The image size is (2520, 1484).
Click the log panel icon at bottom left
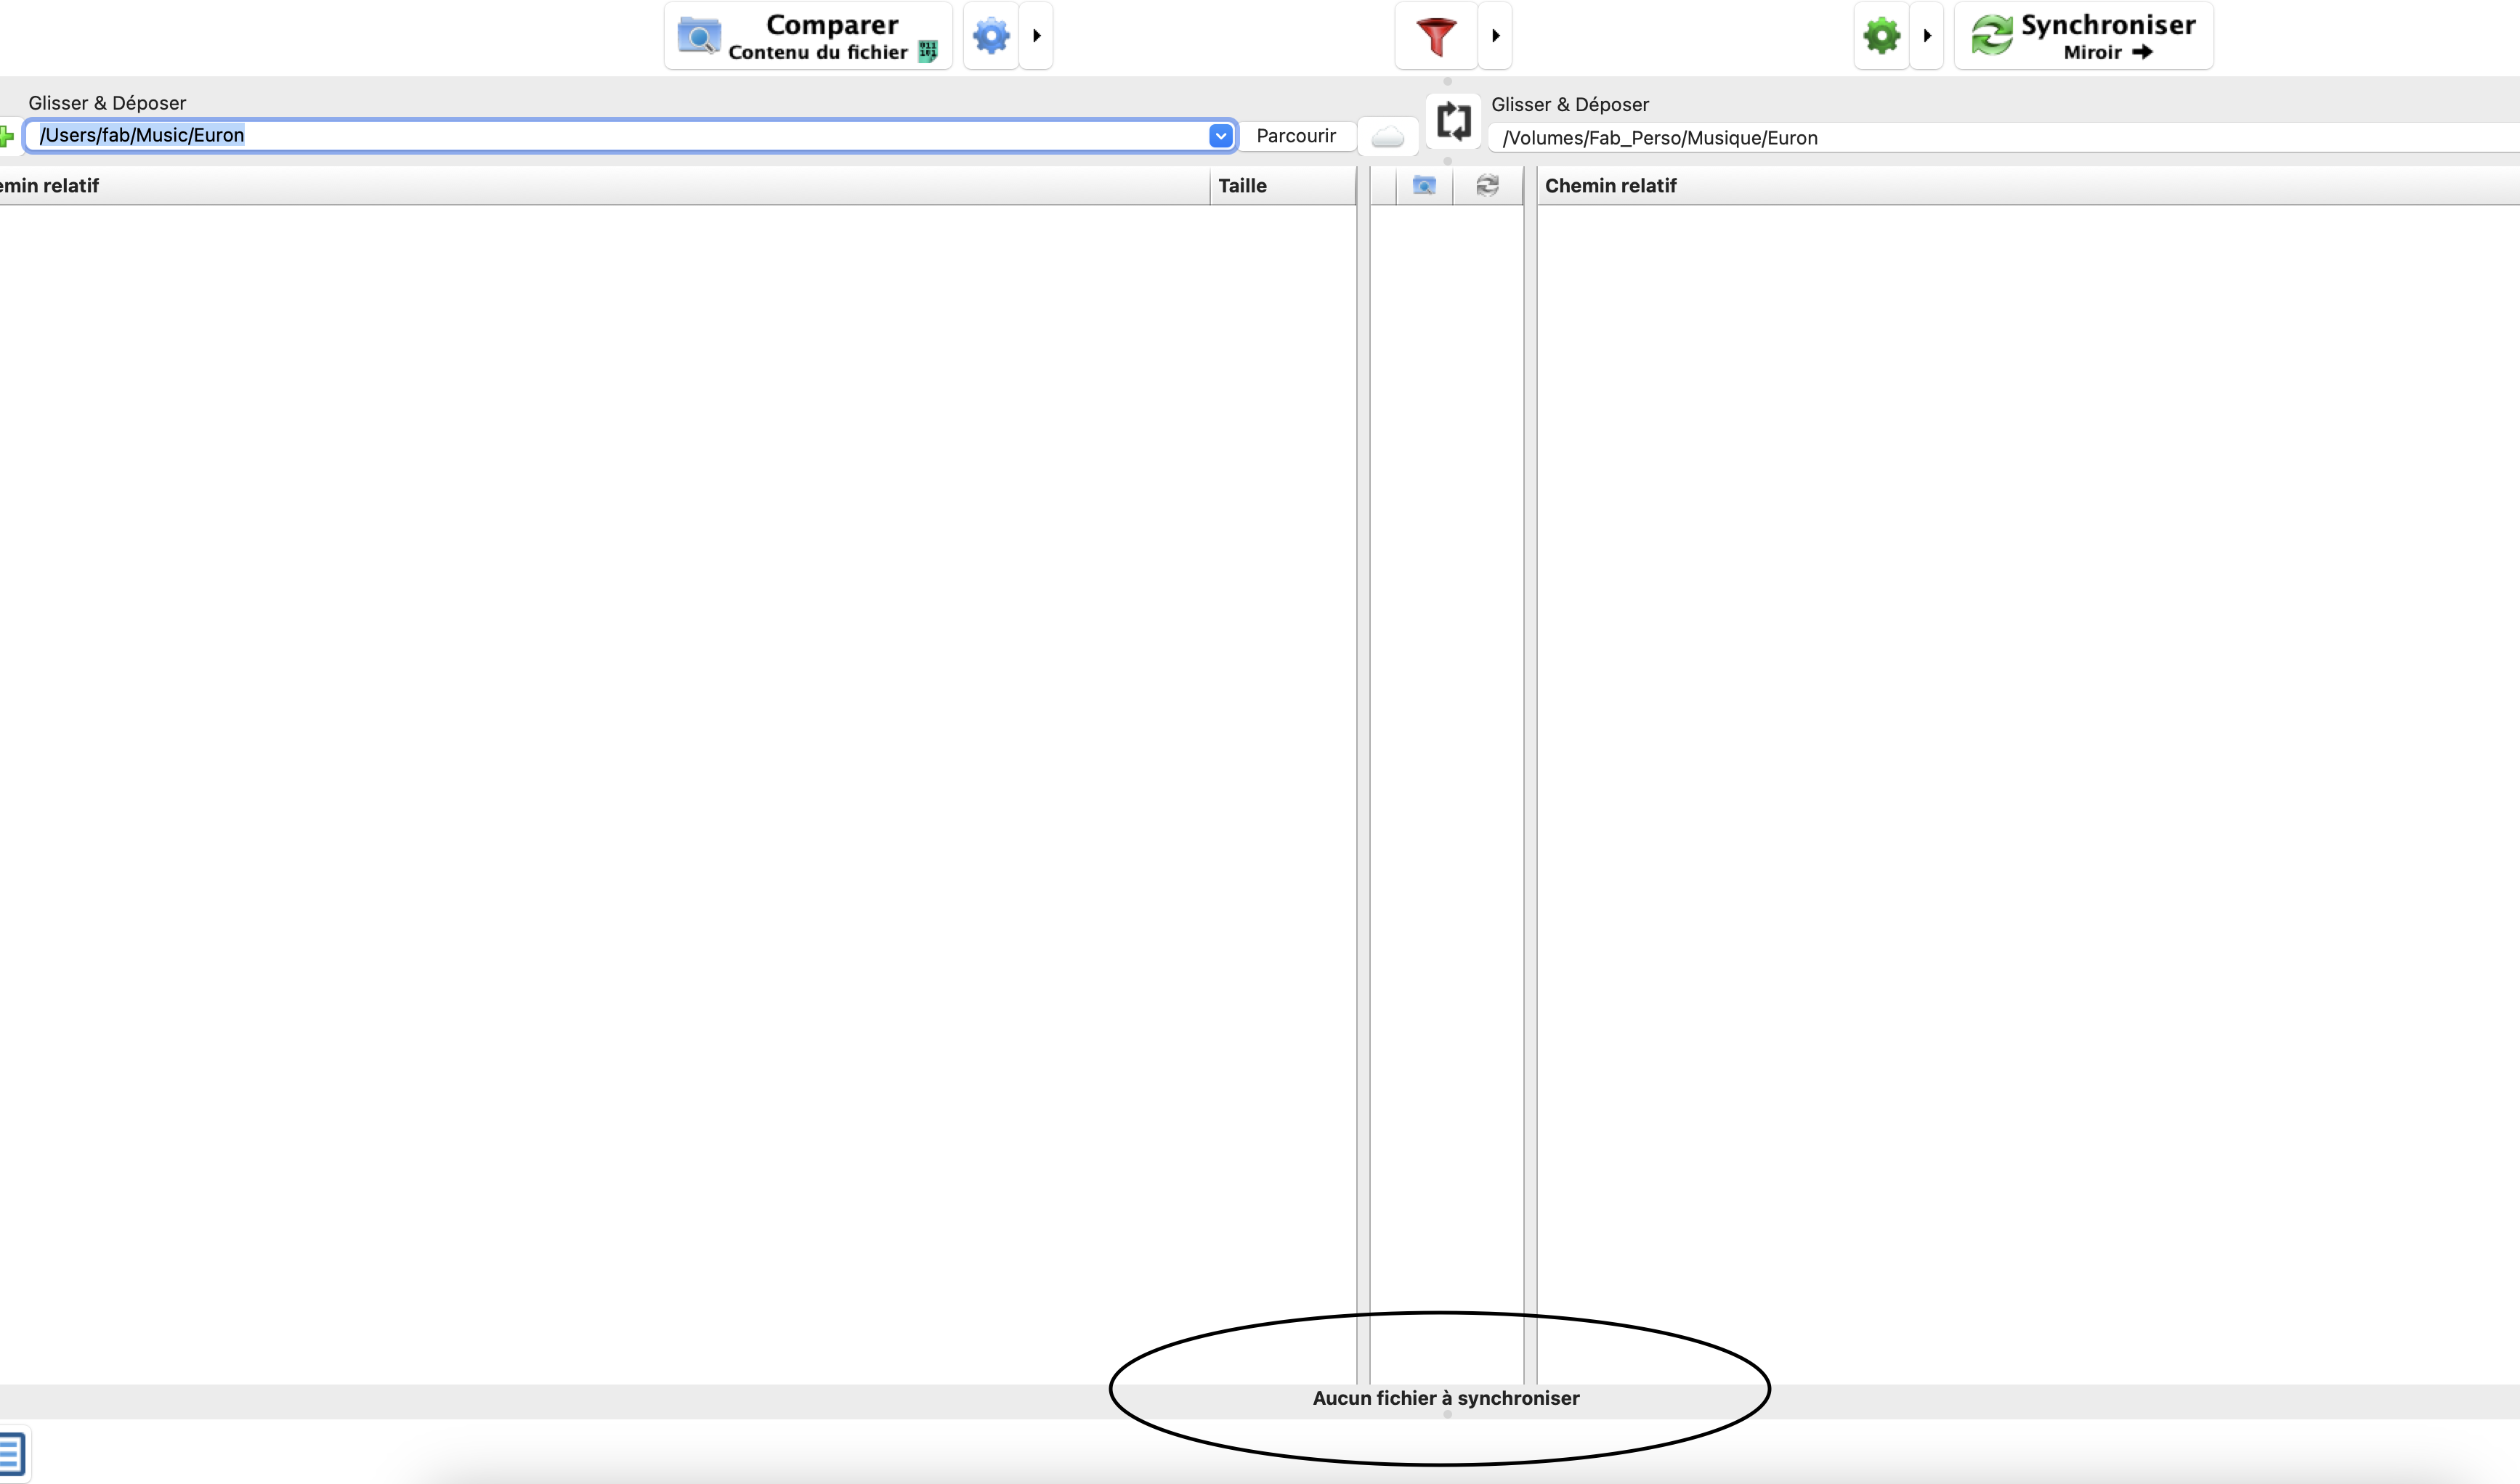pyautogui.click(x=12, y=1453)
